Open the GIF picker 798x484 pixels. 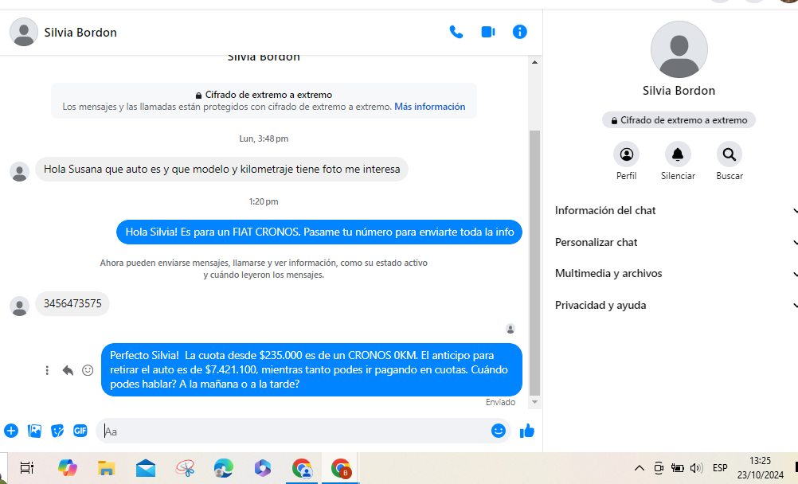pos(80,431)
